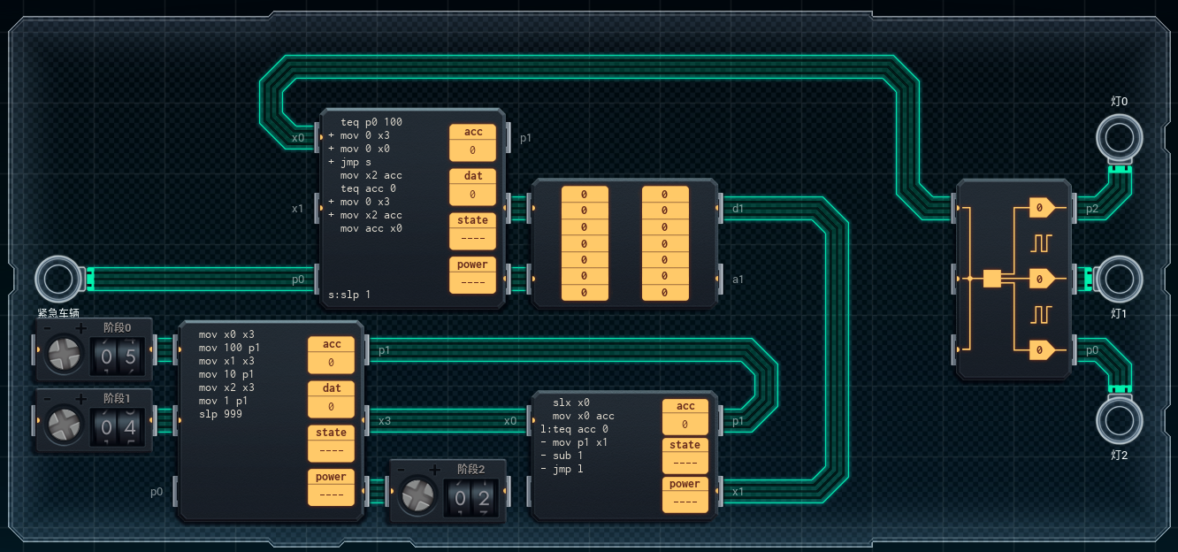Click the code line '- jmp l'
Viewport: 1178px width, 552px height.
pyautogui.click(x=562, y=469)
